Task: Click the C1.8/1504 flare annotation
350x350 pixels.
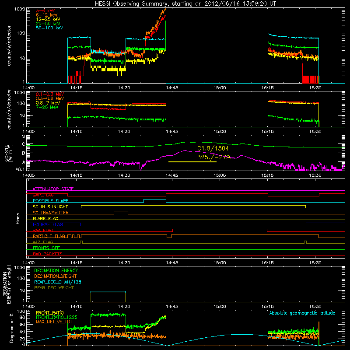Action: 213,148
